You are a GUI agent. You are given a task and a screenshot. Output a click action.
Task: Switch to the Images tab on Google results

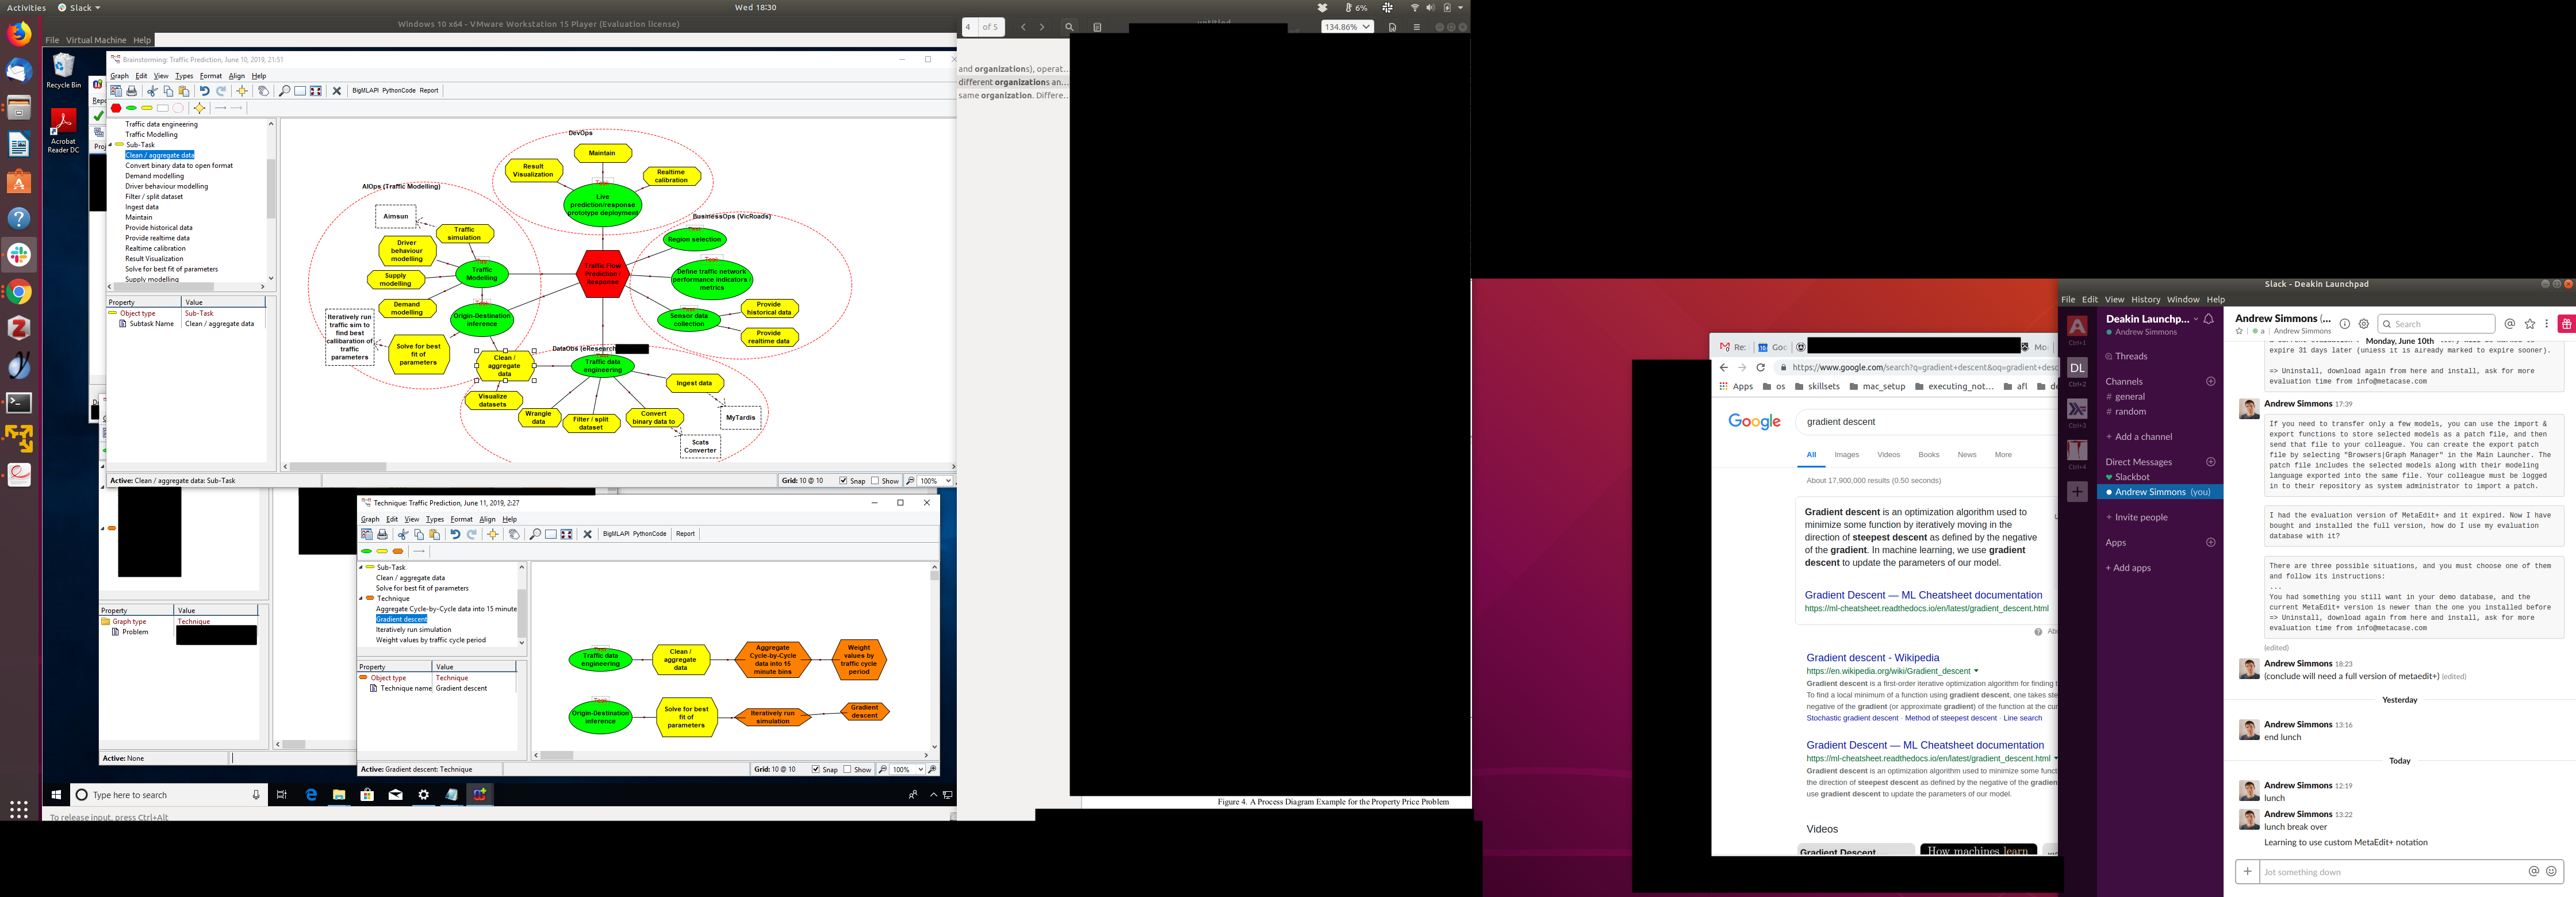click(x=1846, y=455)
